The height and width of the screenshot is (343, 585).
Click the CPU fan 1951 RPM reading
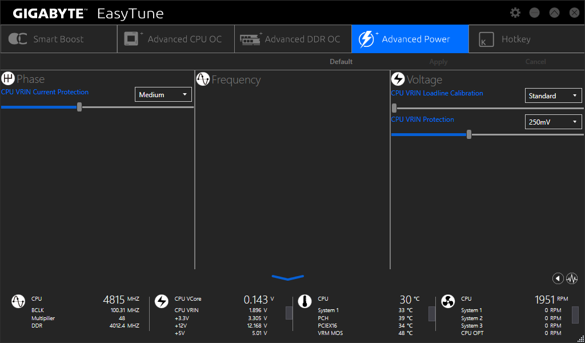tap(551, 300)
